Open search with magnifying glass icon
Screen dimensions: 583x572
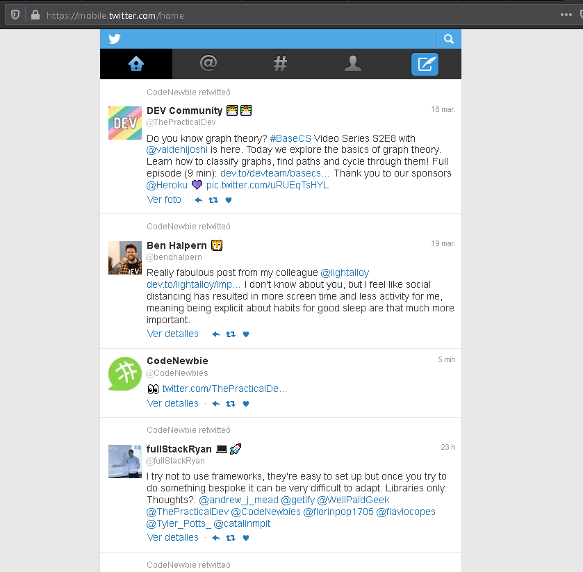point(449,39)
